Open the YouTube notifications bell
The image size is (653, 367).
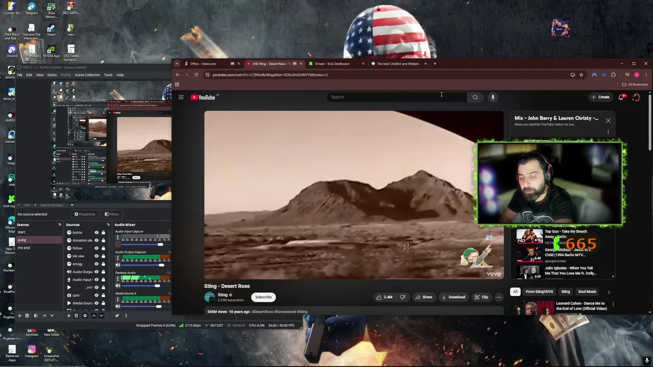[621, 97]
